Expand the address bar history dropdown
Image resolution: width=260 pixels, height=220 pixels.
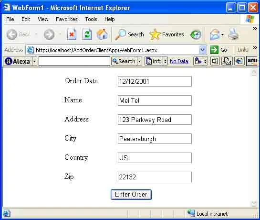point(202,50)
